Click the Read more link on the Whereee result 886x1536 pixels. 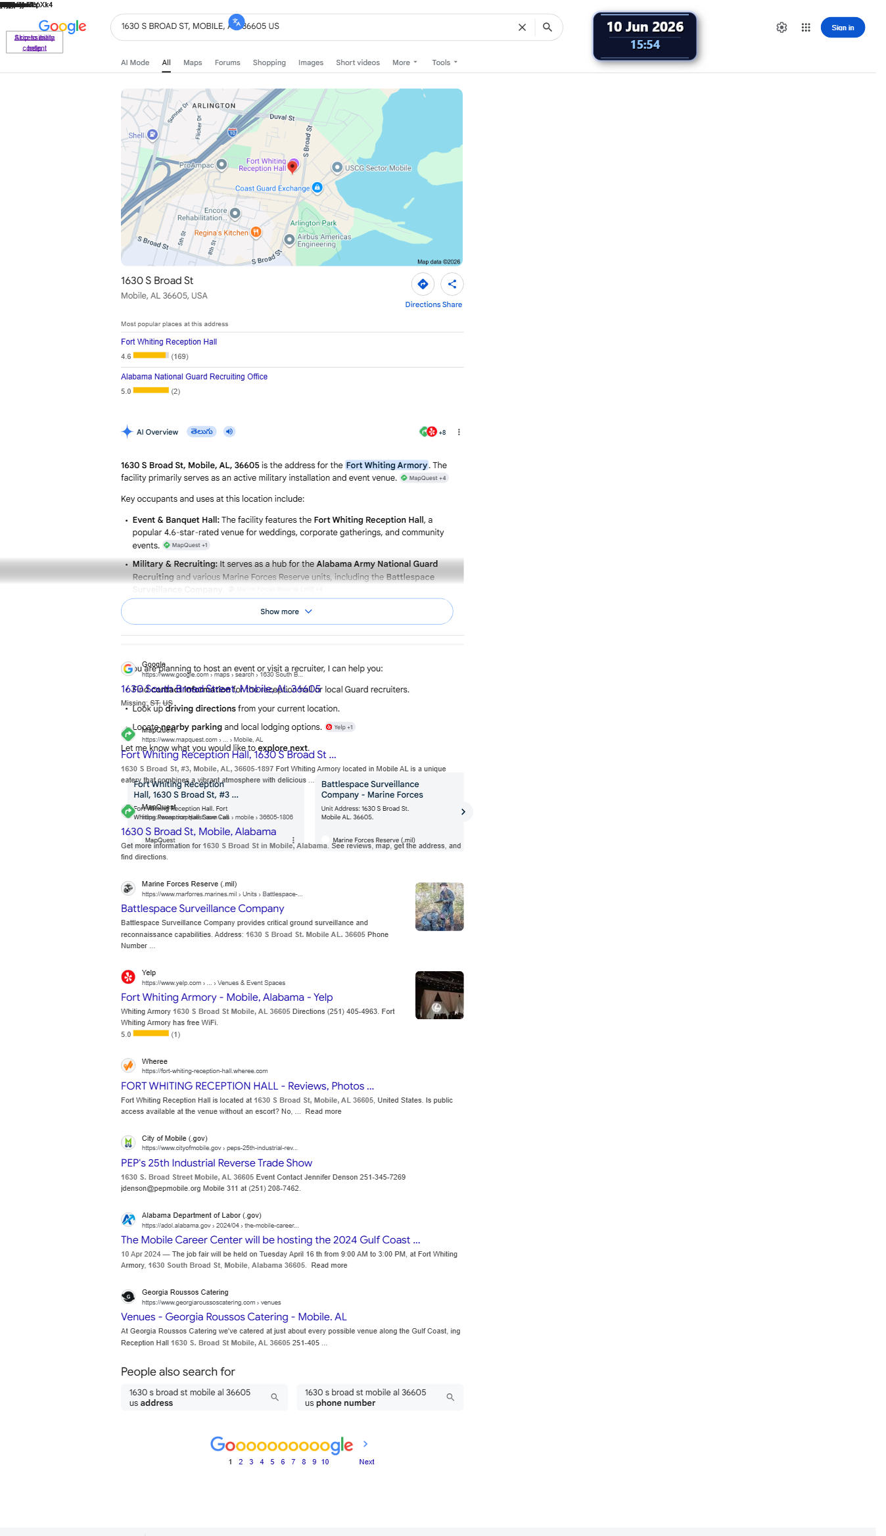(323, 1112)
